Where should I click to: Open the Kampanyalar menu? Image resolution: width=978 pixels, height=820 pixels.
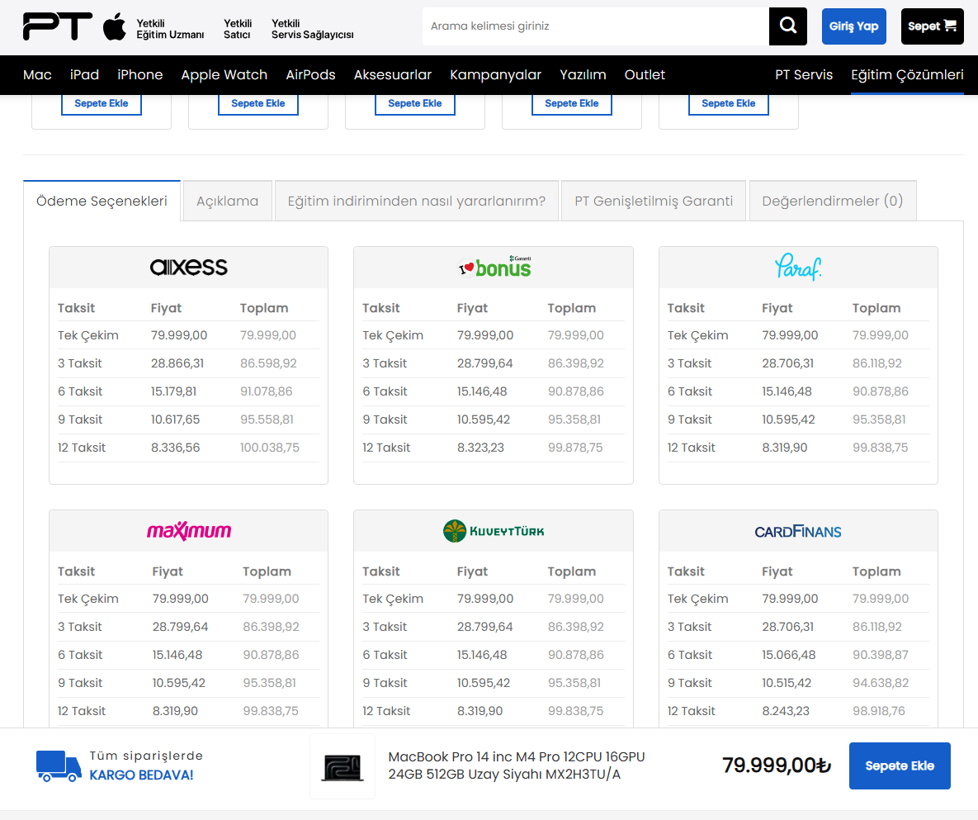[x=495, y=75]
